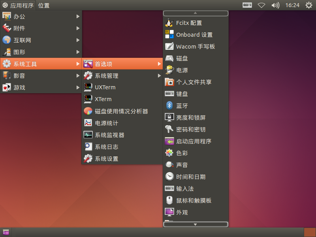316x237 pixels.
Task: Click the 图形 graphics menu label
Action: tap(19, 52)
